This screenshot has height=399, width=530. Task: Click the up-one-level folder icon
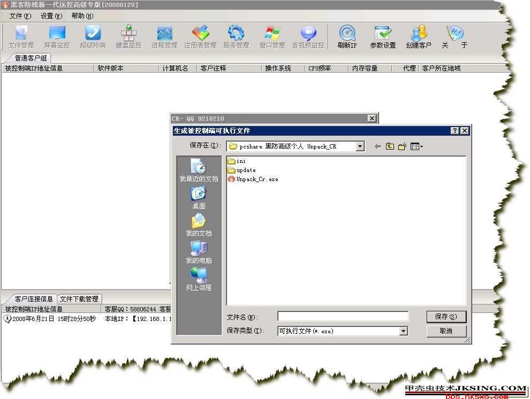pyautogui.click(x=390, y=146)
